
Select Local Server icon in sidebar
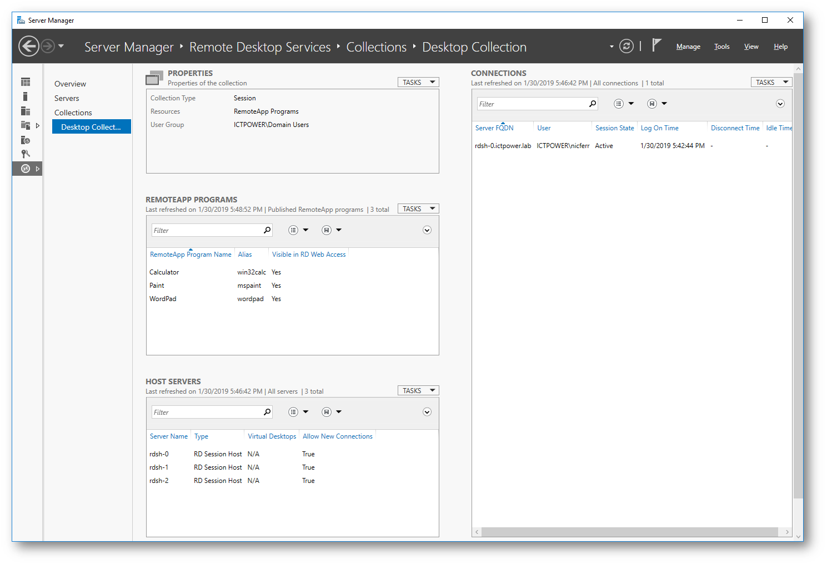pyautogui.click(x=25, y=96)
